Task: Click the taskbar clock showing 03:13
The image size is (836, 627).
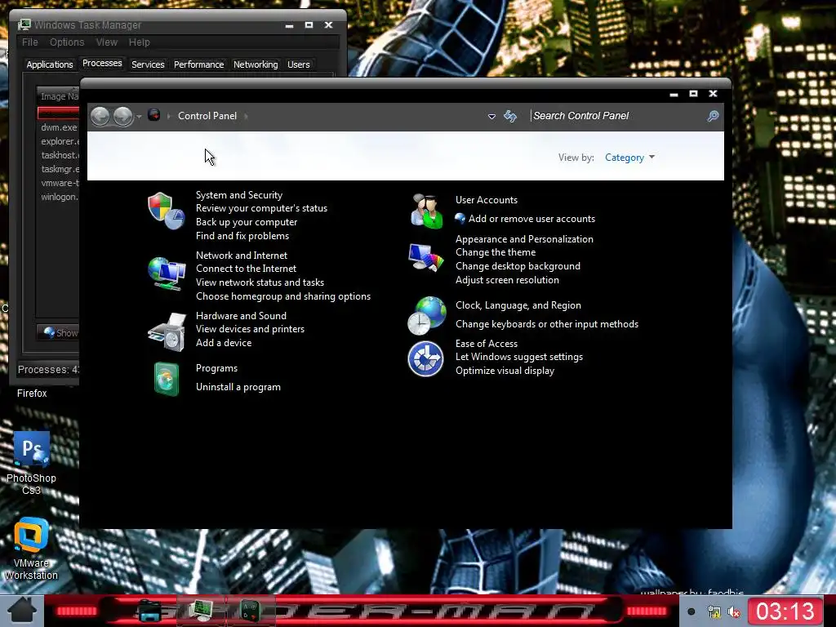Action: coord(785,611)
